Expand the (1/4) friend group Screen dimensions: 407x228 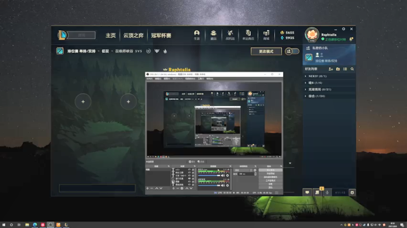click(x=329, y=83)
